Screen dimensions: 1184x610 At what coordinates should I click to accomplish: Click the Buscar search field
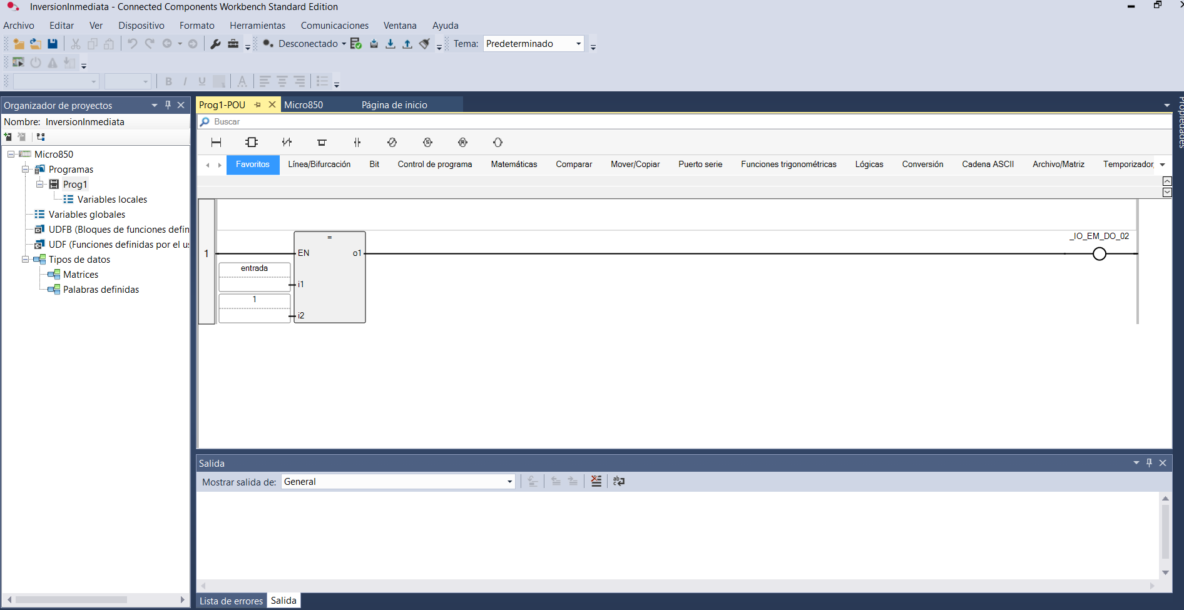point(685,122)
